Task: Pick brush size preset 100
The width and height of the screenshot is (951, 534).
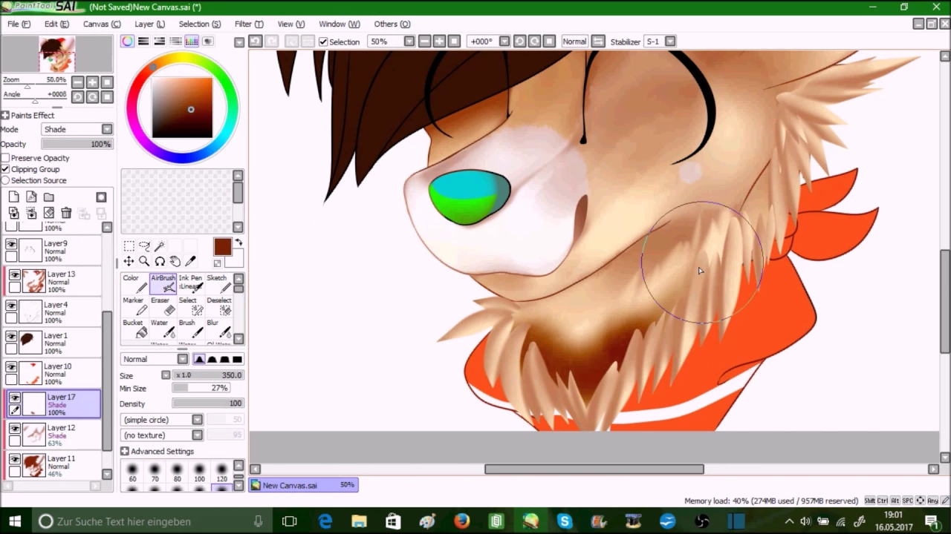Action: tap(199, 472)
